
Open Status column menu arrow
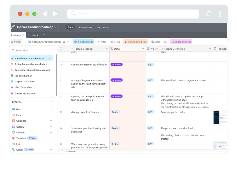point(143,49)
